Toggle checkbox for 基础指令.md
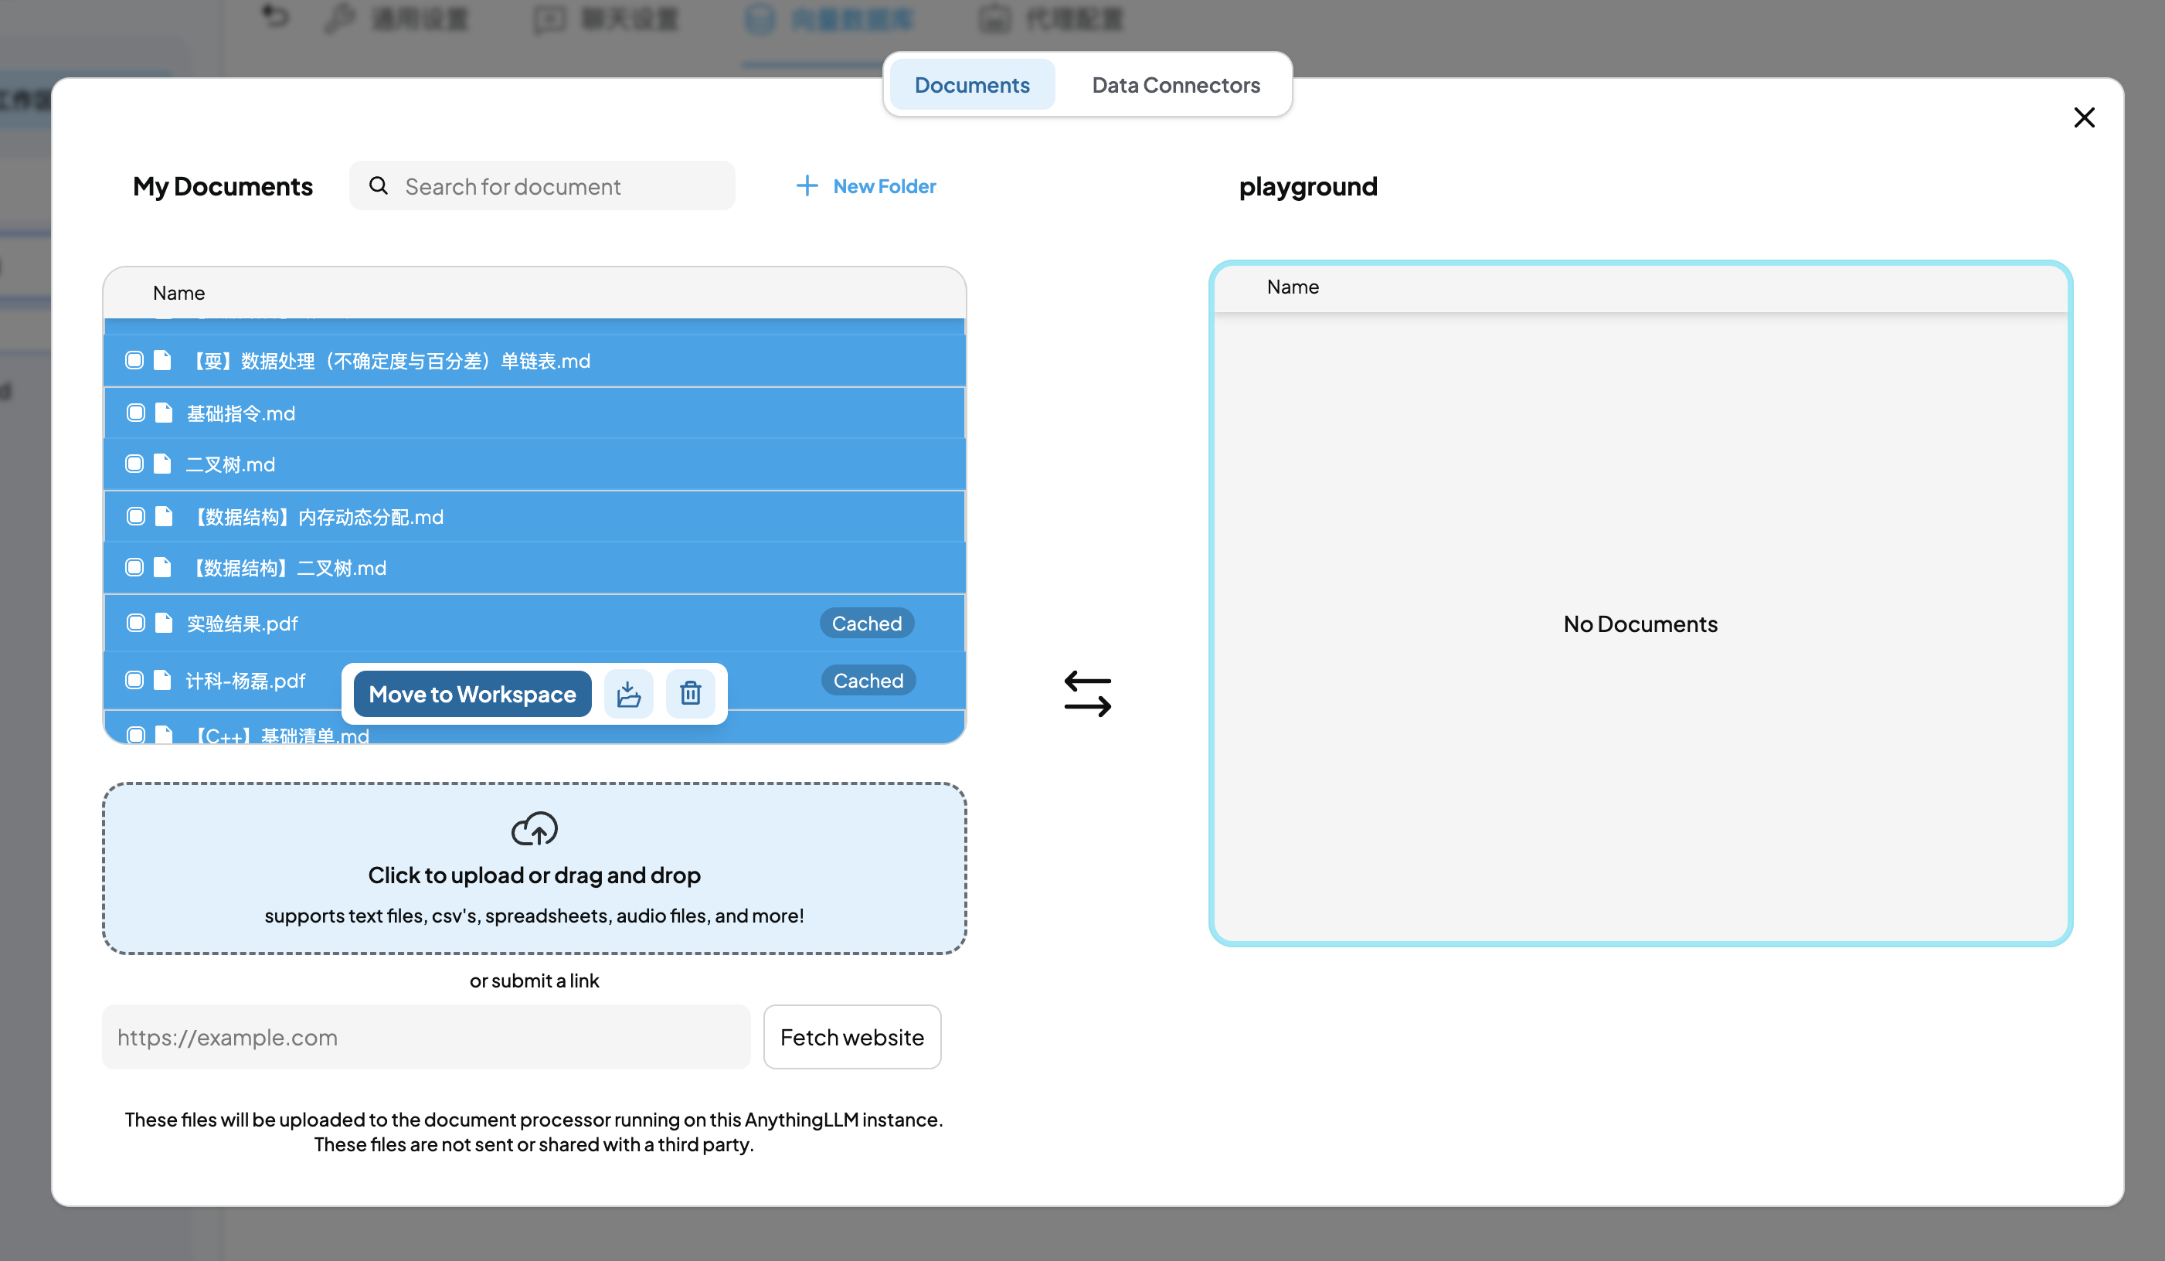Viewport: 2165px width, 1261px height. pos(135,413)
